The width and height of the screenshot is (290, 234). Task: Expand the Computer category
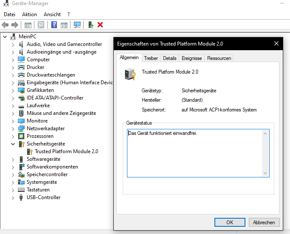13,60
